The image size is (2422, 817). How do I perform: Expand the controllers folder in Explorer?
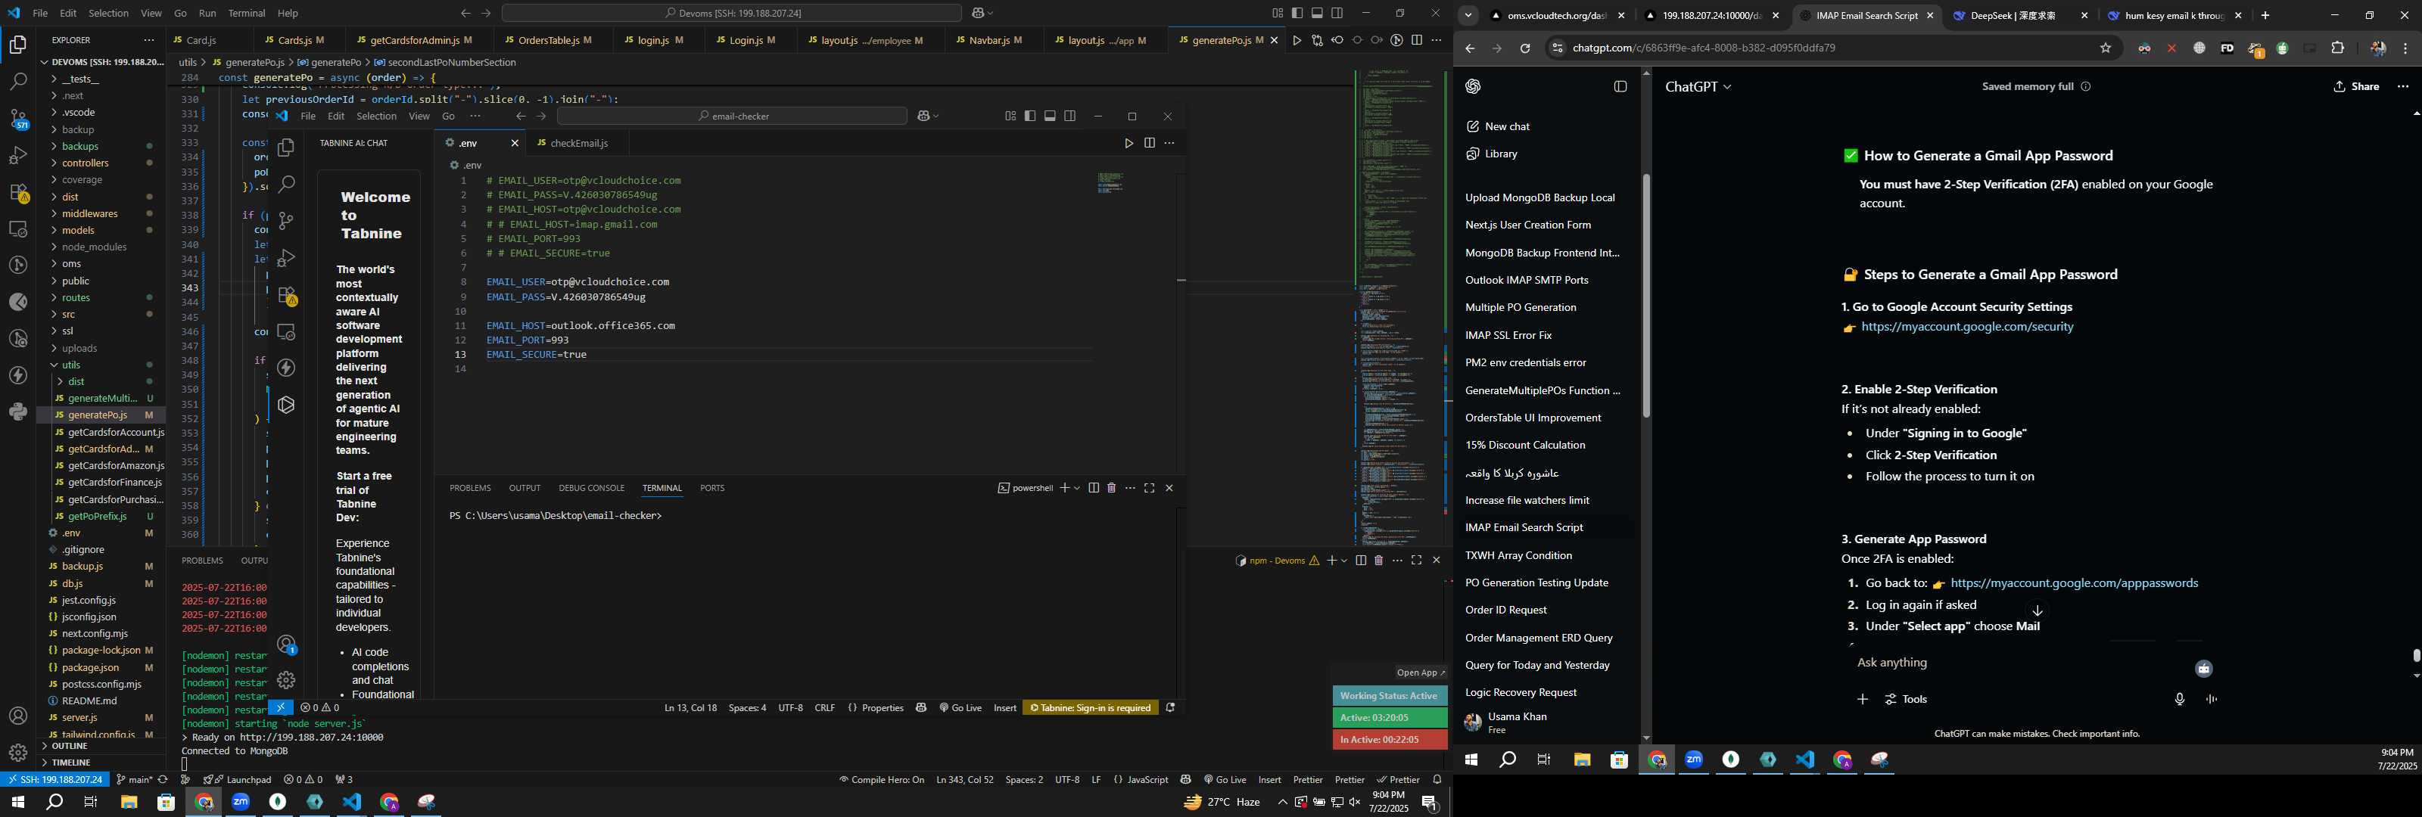click(x=101, y=163)
